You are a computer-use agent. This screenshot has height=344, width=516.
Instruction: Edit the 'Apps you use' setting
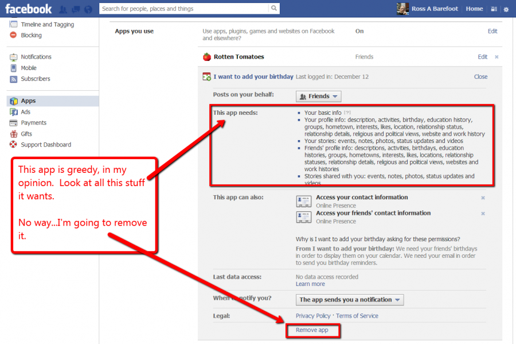492,31
